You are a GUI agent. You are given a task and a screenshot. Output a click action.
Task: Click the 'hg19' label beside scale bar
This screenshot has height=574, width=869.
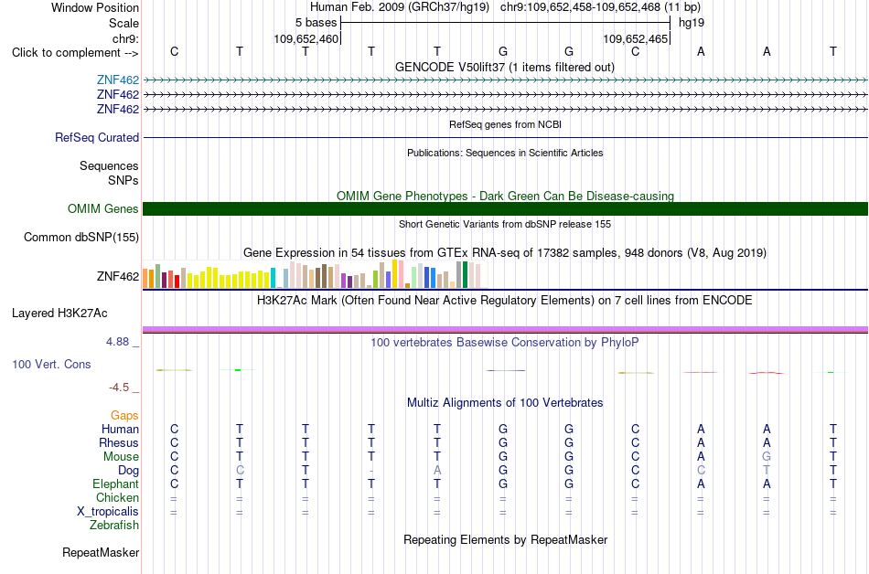coord(692,23)
